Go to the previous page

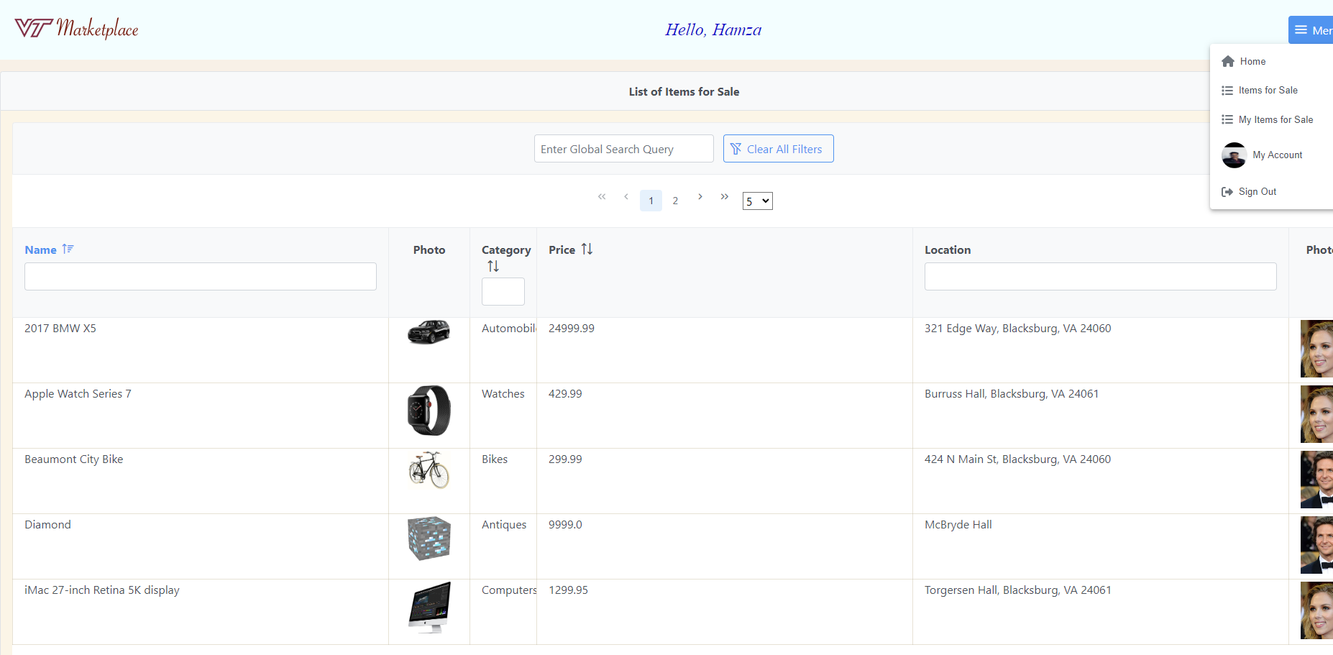(x=626, y=197)
